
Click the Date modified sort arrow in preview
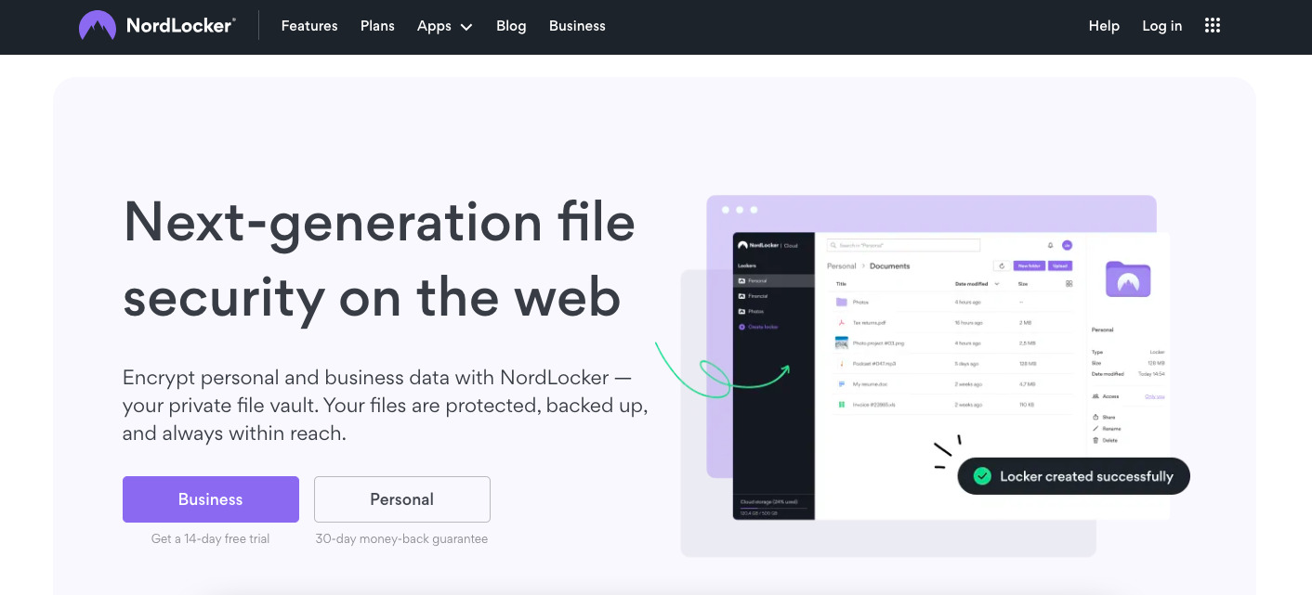click(x=997, y=284)
